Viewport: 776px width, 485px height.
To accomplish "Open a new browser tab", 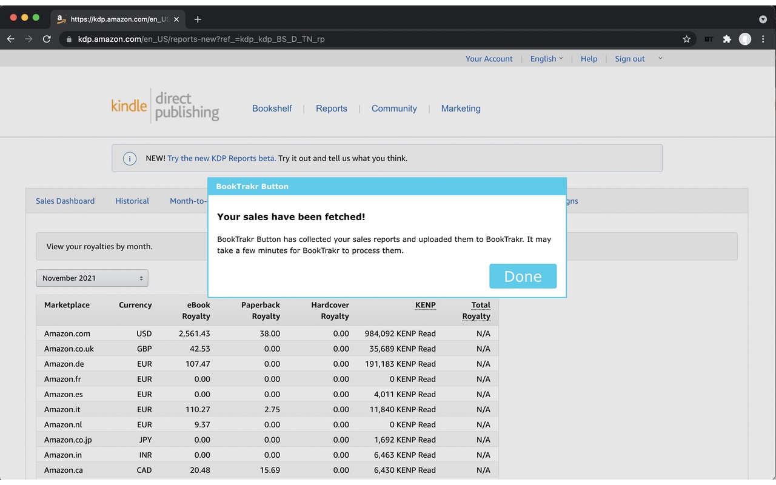I will [x=198, y=19].
